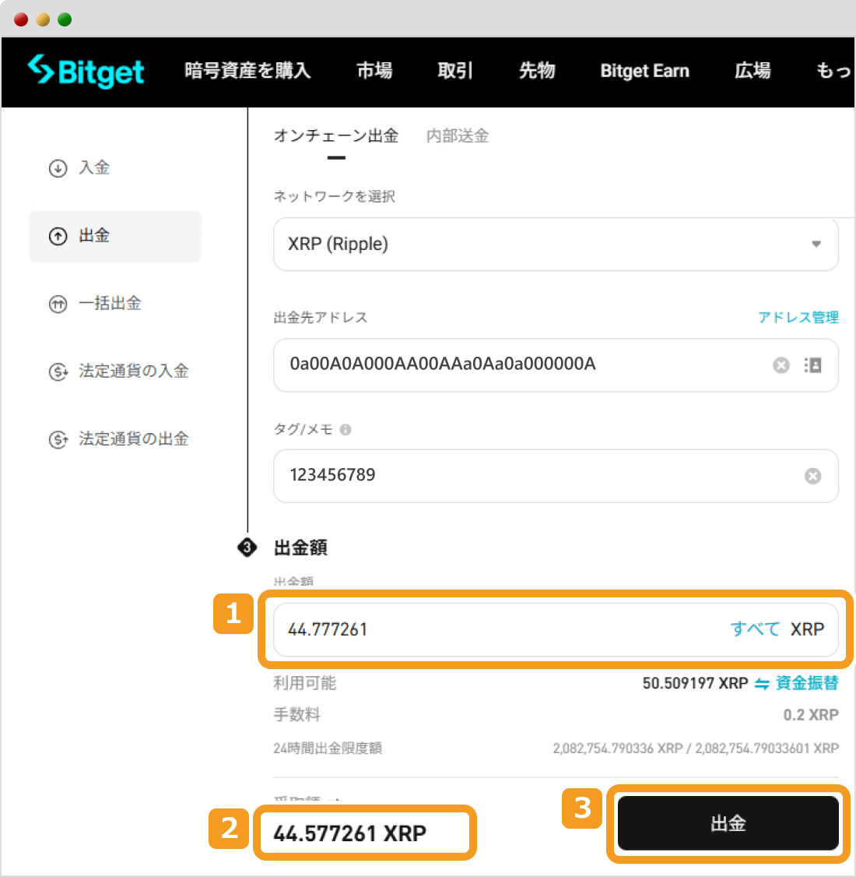The width and height of the screenshot is (856, 877).
Task: Clear the タグ/メモ field using the X icon
Action: tap(813, 476)
